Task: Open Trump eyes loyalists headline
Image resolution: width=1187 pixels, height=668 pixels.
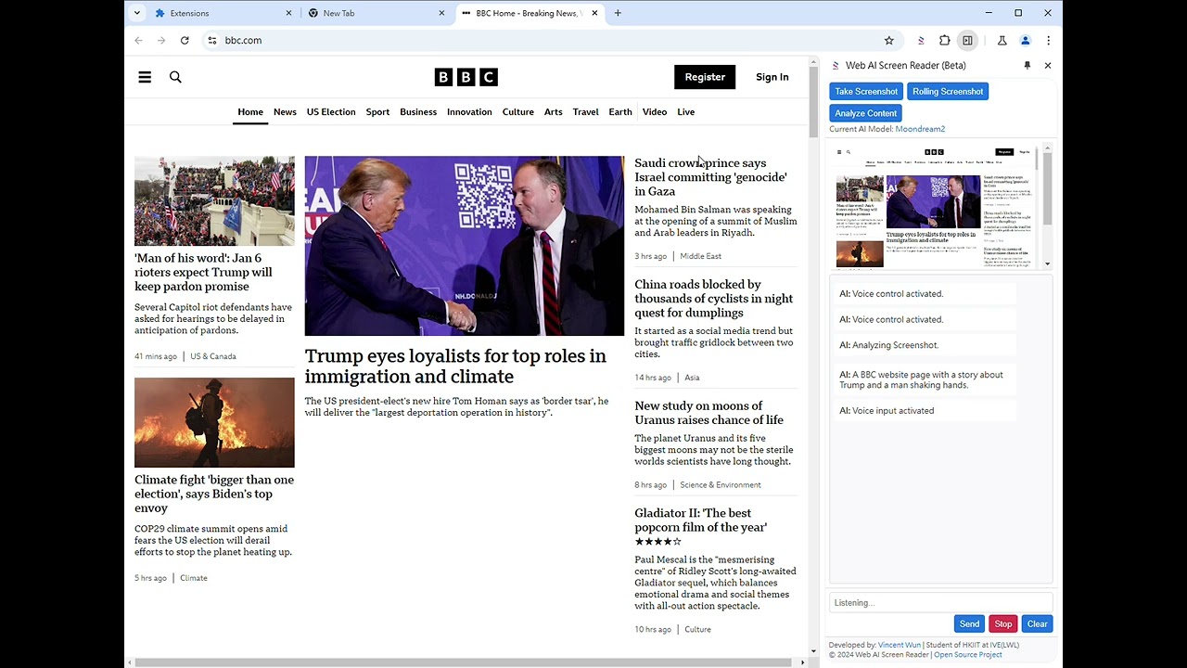Action: point(455,366)
